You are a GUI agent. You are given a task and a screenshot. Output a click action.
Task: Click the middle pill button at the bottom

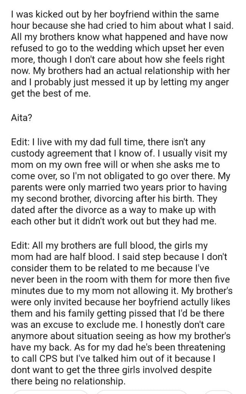(141, 392)
